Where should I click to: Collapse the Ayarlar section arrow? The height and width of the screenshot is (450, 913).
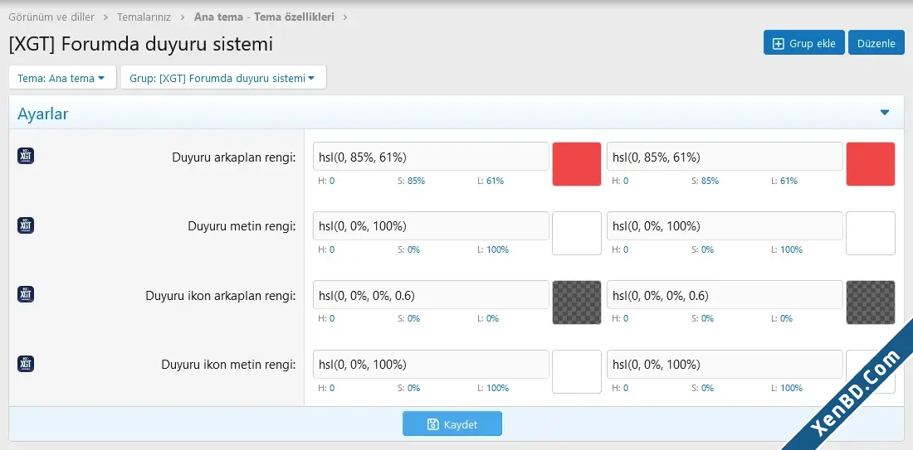click(x=885, y=113)
